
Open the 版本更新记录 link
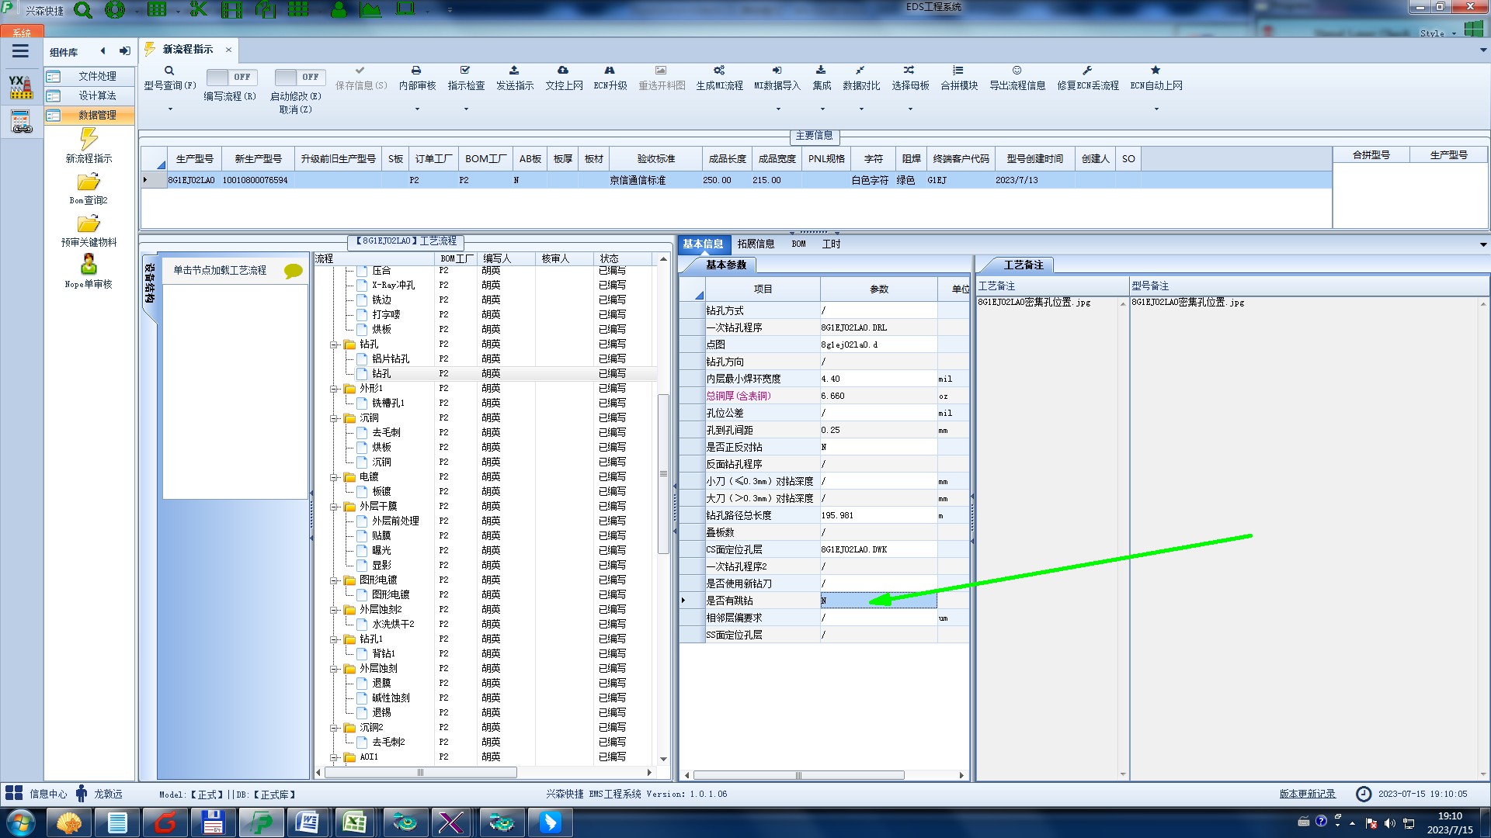1307,794
